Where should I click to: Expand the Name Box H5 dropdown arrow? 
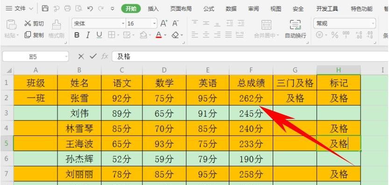66,57
